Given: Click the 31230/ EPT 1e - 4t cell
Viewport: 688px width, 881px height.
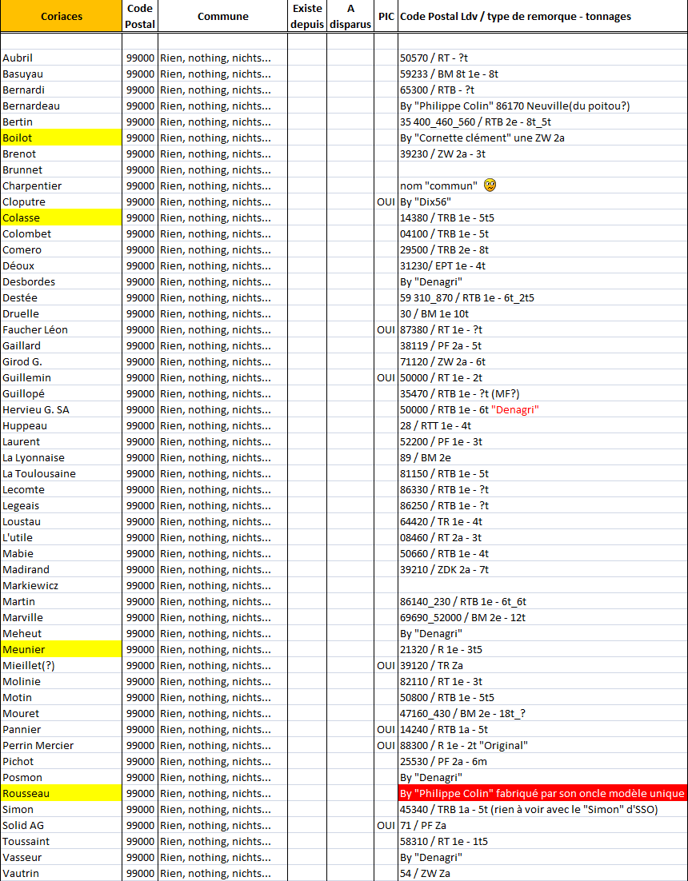Looking at the screenshot, I should coord(543,265).
